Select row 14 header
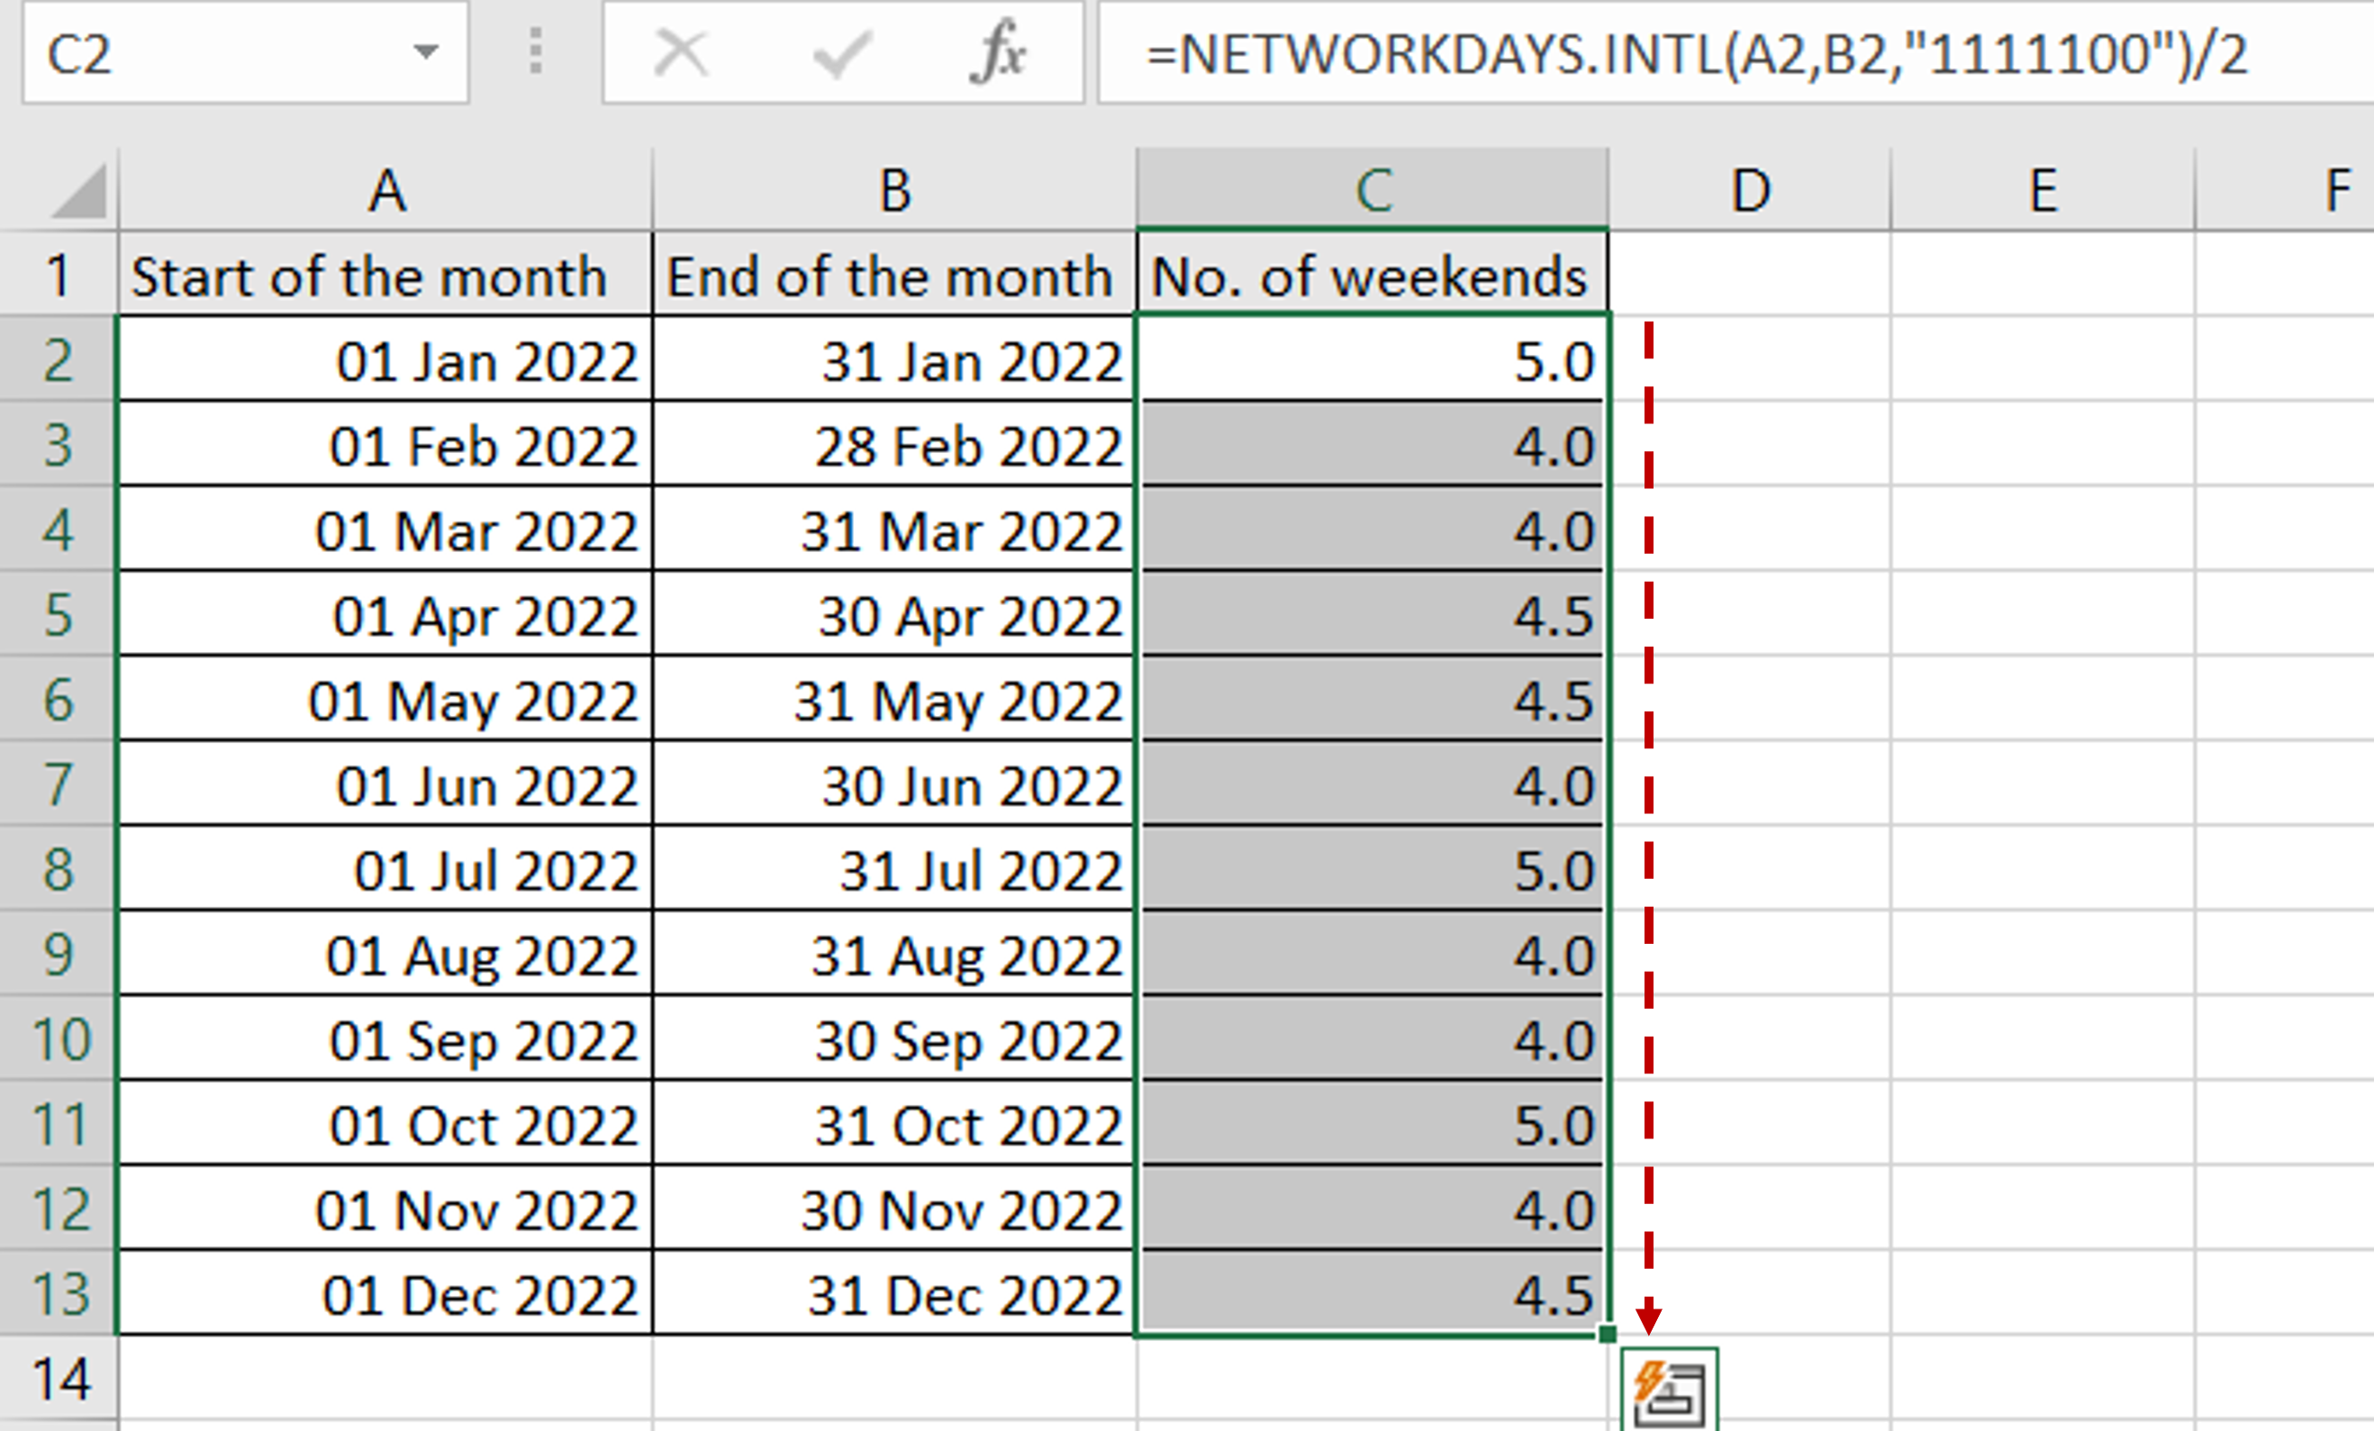Viewport: 2374px width, 1431px height. [58, 1374]
